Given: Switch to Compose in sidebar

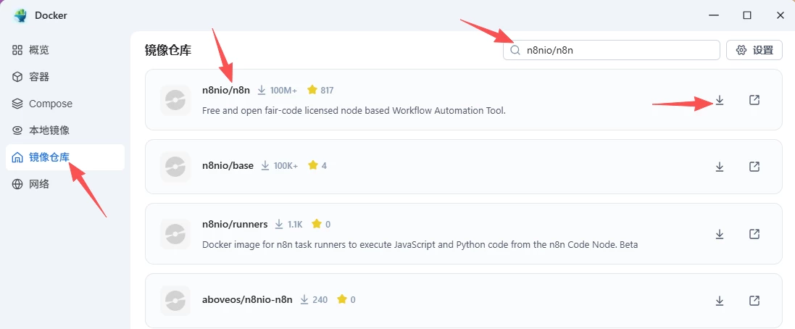Looking at the screenshot, I should (50, 104).
